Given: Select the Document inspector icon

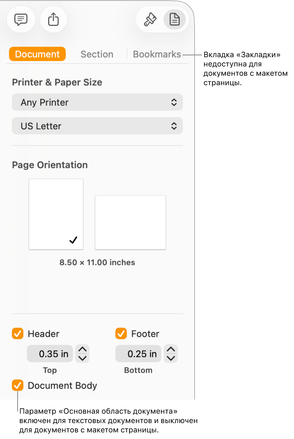Looking at the screenshot, I should click(175, 19).
